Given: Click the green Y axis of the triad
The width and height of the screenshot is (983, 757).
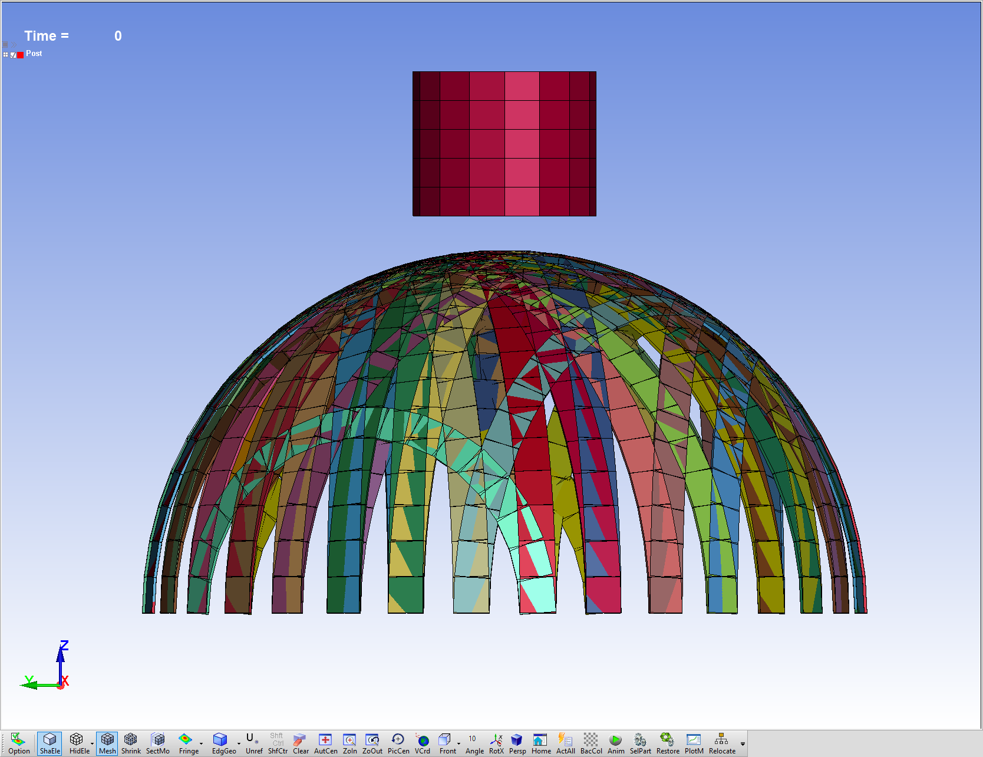Looking at the screenshot, I should (x=39, y=684).
